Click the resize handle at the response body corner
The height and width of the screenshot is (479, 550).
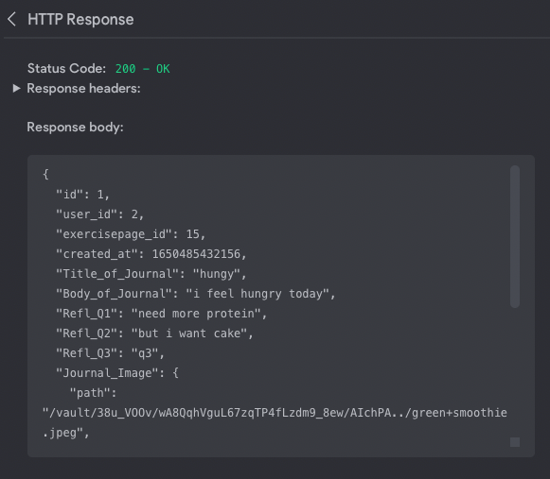(x=515, y=442)
